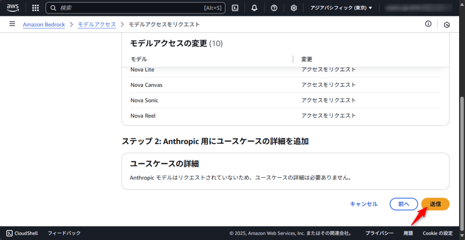This screenshot has width=465, height=240.
Task: Open the info panel icon
Action: pos(428,24)
